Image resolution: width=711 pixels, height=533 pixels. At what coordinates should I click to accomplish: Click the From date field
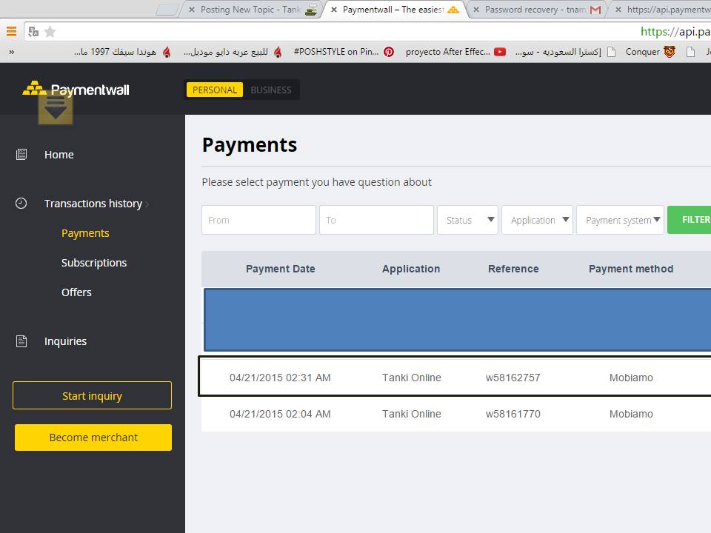click(258, 220)
